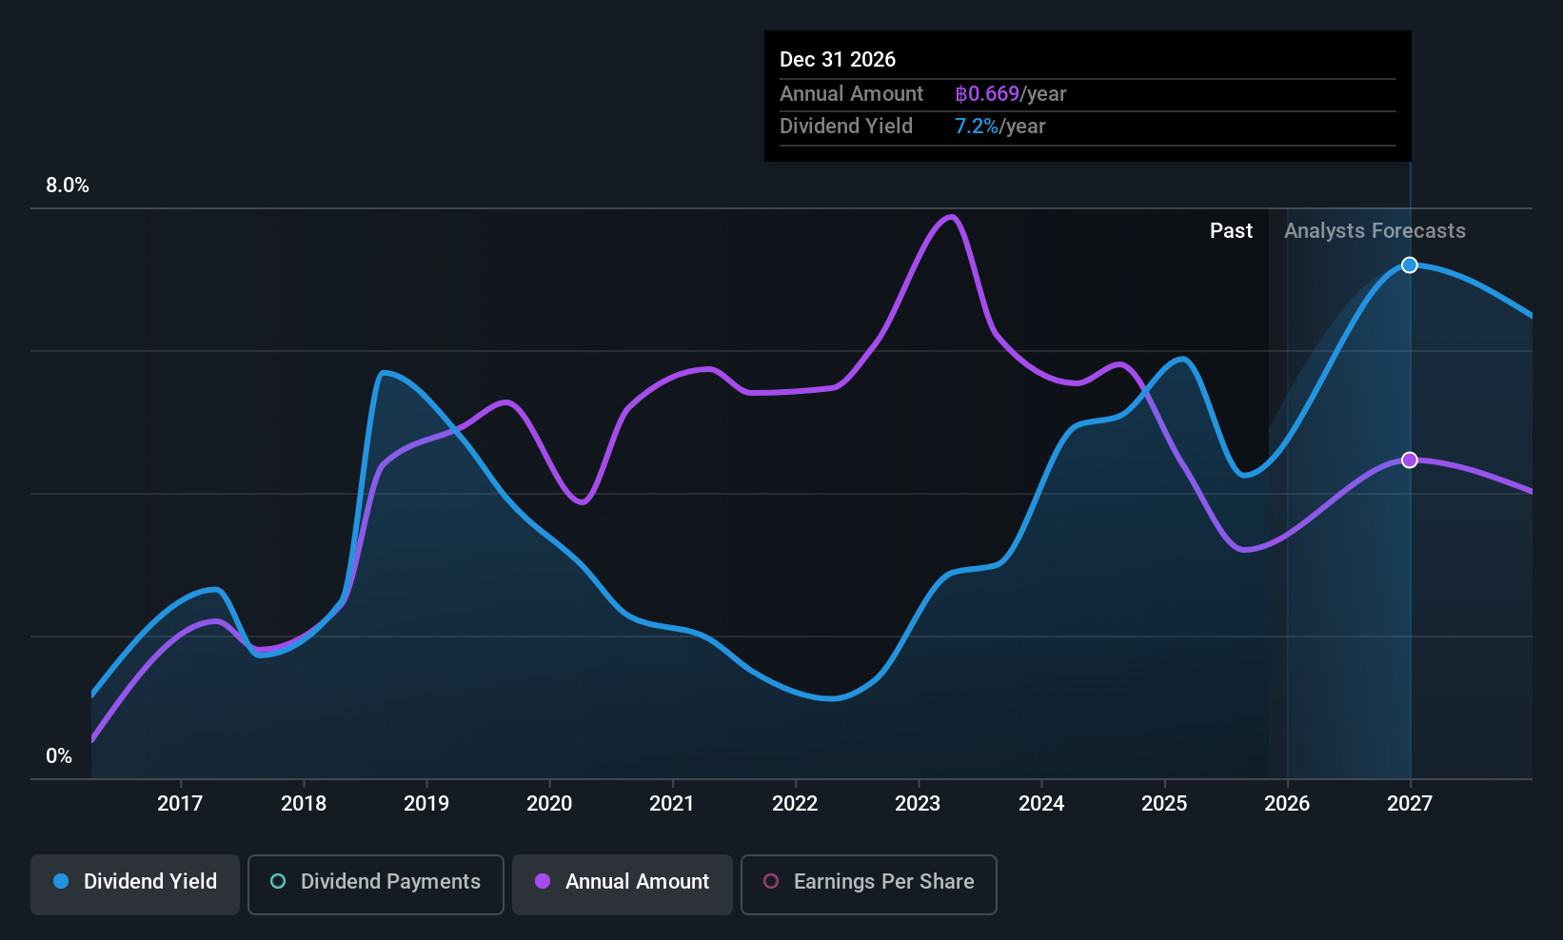
Task: Click the 7.2% Dividend Yield value in tooltip
Action: [x=977, y=126]
